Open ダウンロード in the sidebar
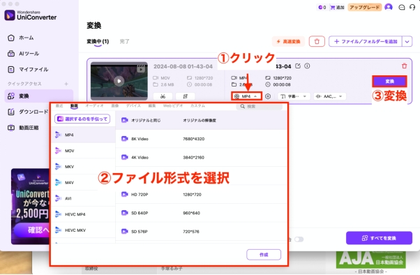420x275 pixels. click(28, 112)
